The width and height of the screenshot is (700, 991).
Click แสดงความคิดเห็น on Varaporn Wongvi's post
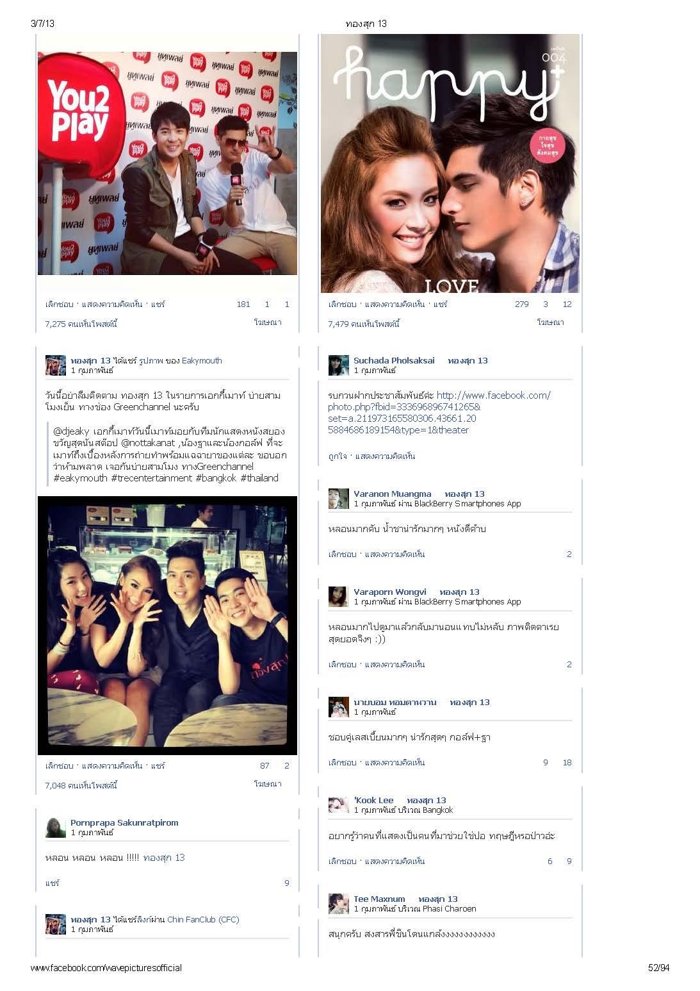tap(395, 665)
